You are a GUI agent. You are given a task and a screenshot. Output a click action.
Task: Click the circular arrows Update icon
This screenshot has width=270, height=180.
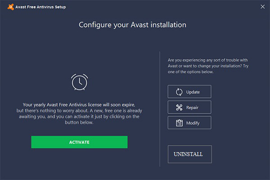tap(179, 92)
